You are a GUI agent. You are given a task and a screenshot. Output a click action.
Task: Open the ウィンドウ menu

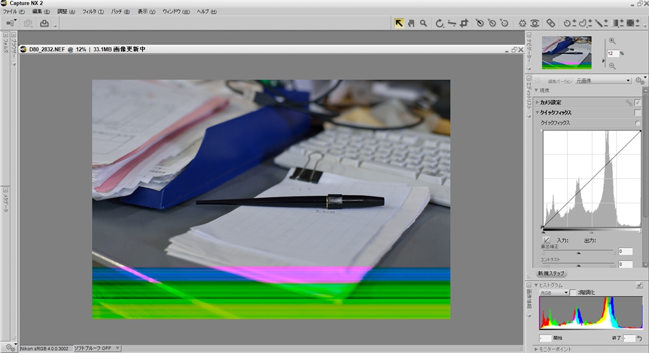click(x=176, y=11)
